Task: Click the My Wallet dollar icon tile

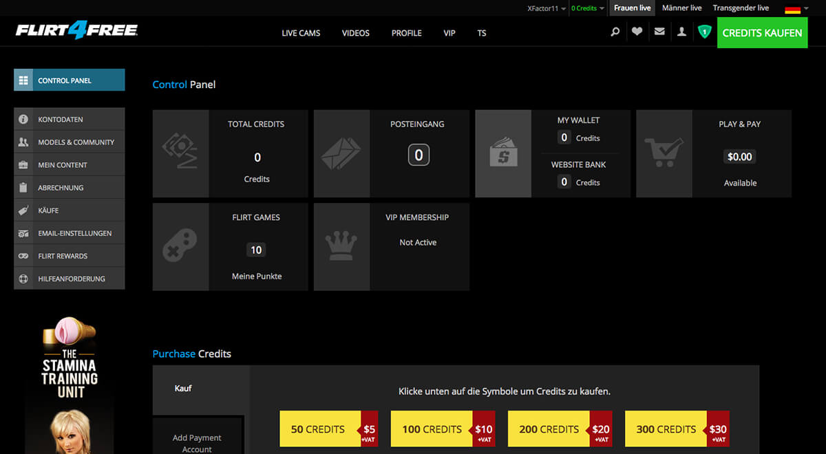Action: click(x=503, y=154)
